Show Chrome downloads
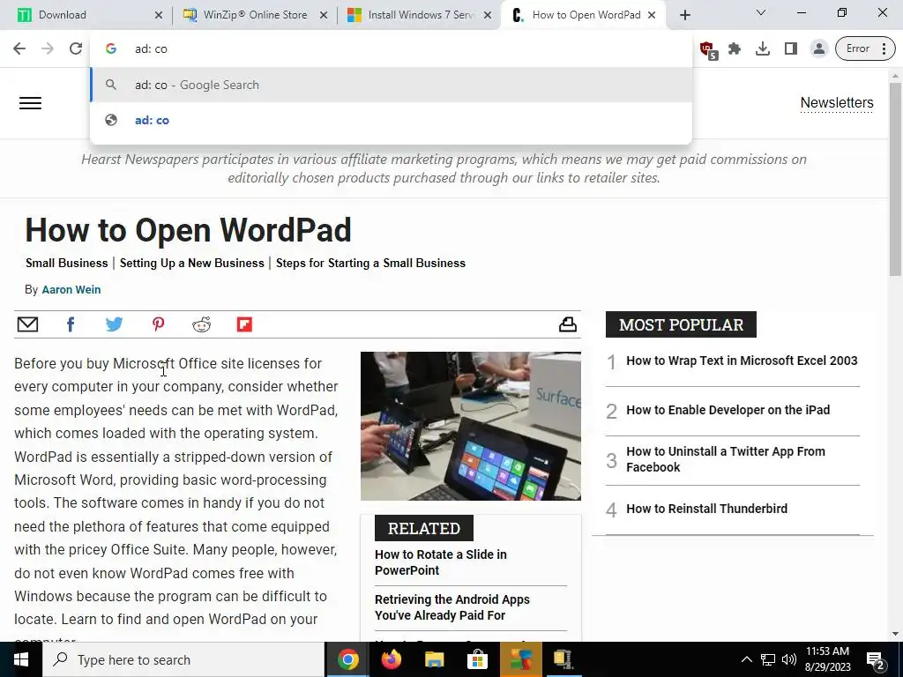 click(763, 49)
